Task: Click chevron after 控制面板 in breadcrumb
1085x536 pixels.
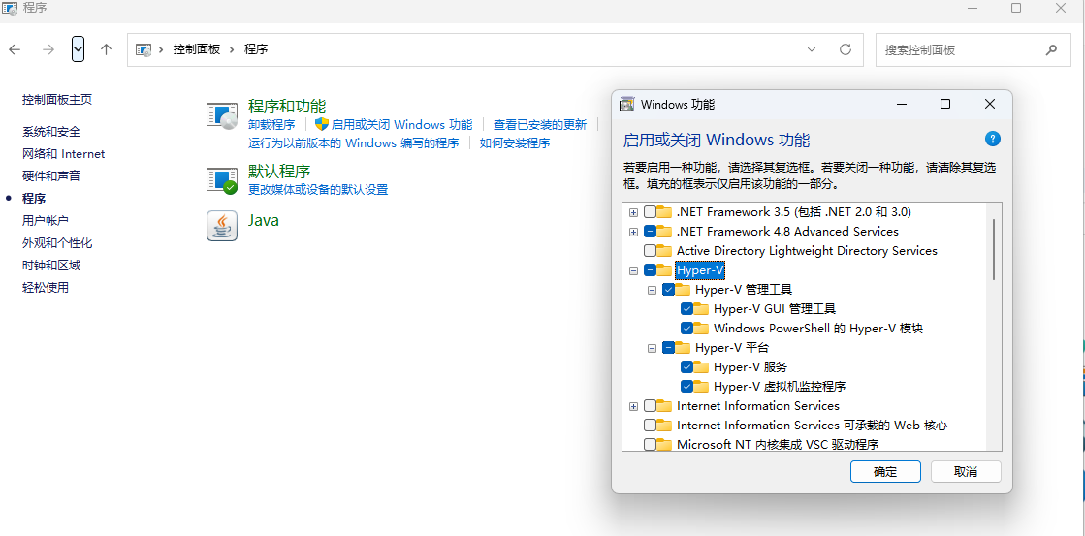Action: coord(233,49)
